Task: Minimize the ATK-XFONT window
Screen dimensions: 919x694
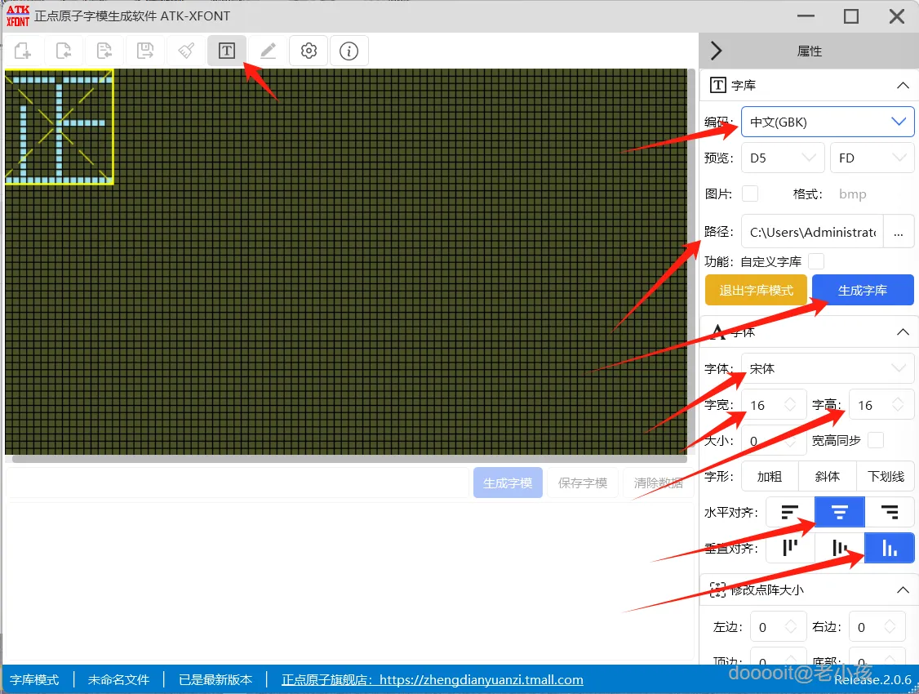Action: coord(806,16)
